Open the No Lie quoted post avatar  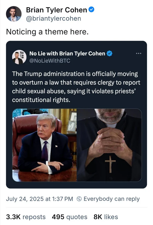pyautogui.click(x=19, y=57)
